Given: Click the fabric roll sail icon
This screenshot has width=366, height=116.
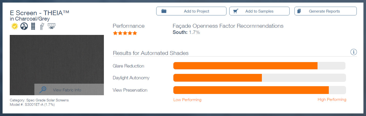Looking at the screenshot, I should pos(42,26).
